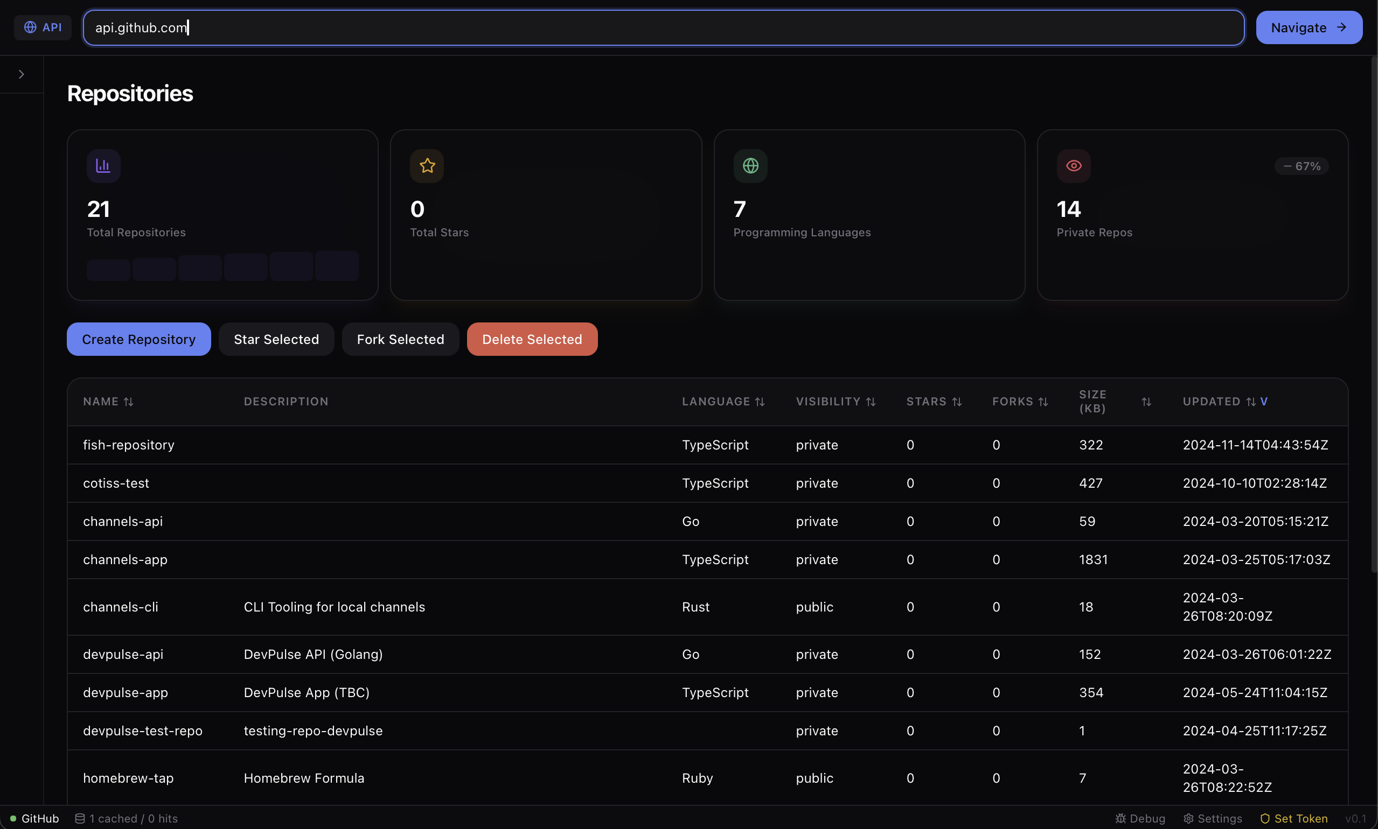The width and height of the screenshot is (1378, 829).
Task: Click Rust language cell
Action: (695, 607)
